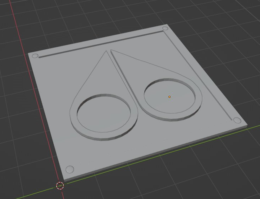Screen dimensions: 260x199
Task: Select the right teardrop's circular recess floor
Action: click(169, 97)
